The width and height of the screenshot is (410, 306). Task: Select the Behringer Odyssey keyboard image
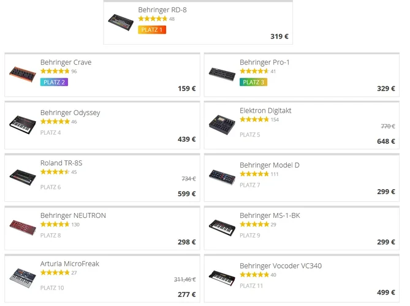coord(23,124)
